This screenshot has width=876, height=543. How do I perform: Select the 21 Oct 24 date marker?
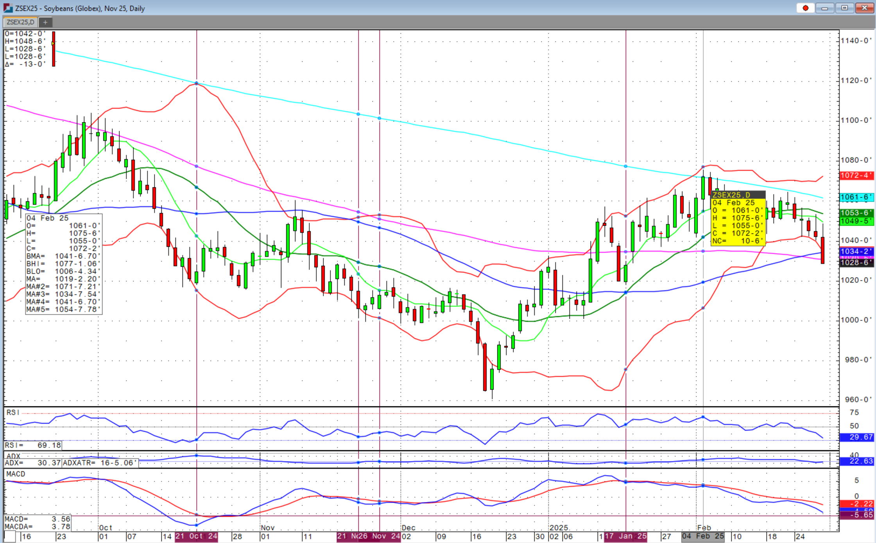(x=197, y=536)
